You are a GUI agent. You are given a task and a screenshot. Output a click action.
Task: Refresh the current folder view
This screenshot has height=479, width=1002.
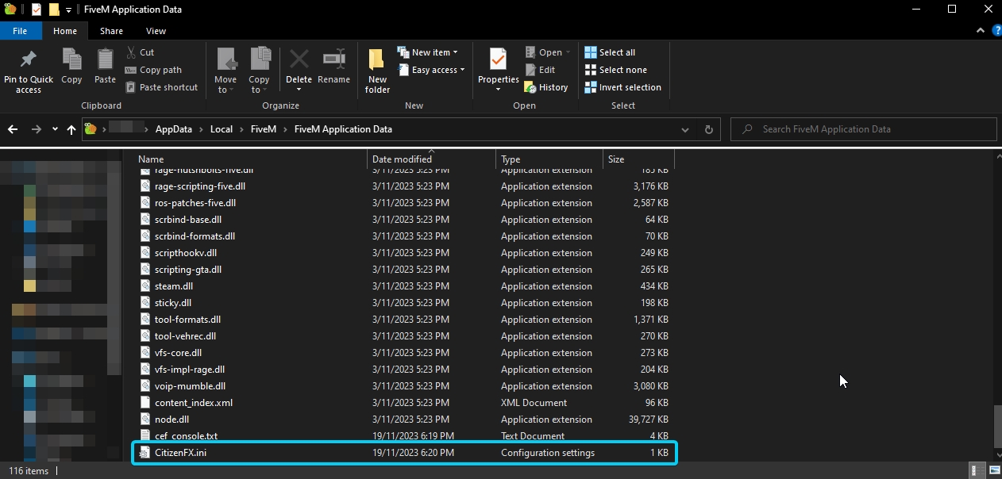click(709, 129)
